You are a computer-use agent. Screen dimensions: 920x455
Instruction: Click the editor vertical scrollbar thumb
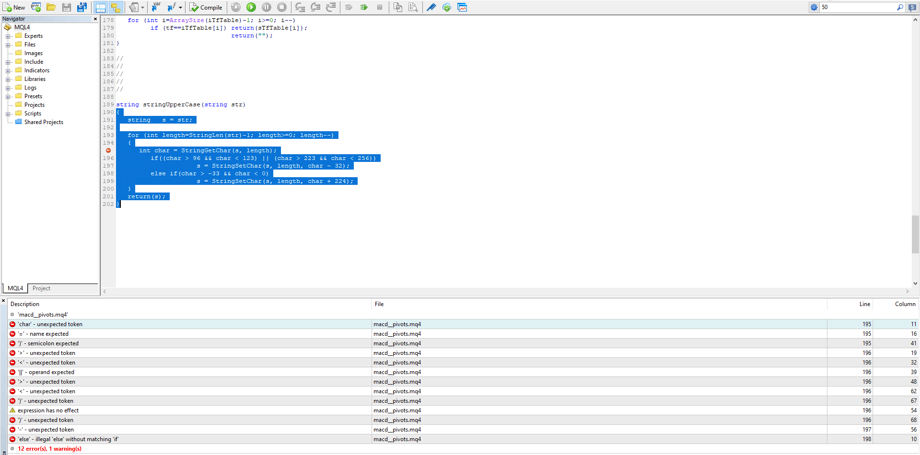click(x=915, y=234)
